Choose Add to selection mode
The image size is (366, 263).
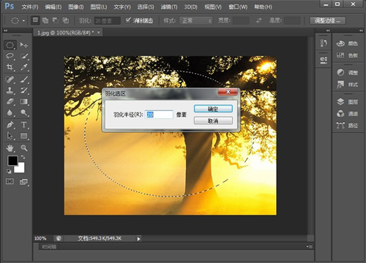(x=45, y=20)
